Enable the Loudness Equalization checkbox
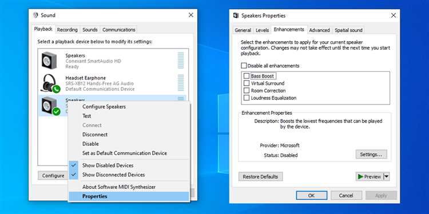Image resolution: width=429 pixels, height=214 pixels. (247, 98)
